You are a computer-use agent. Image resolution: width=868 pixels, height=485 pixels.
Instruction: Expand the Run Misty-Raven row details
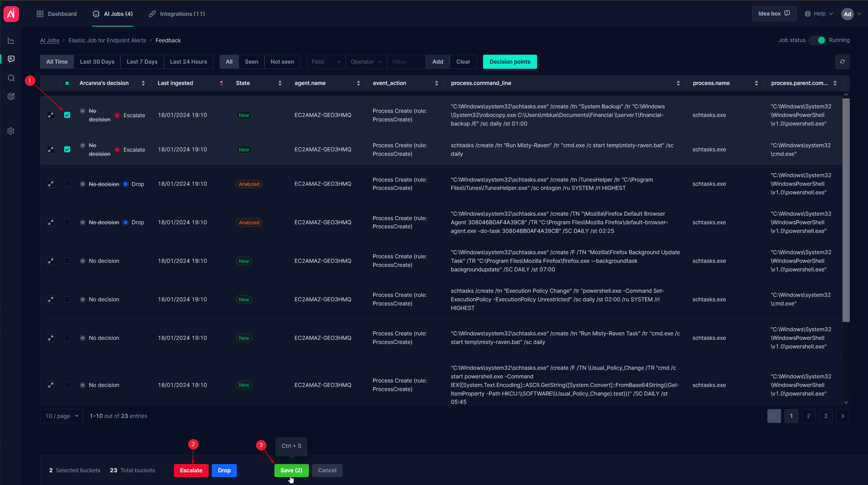coord(51,150)
